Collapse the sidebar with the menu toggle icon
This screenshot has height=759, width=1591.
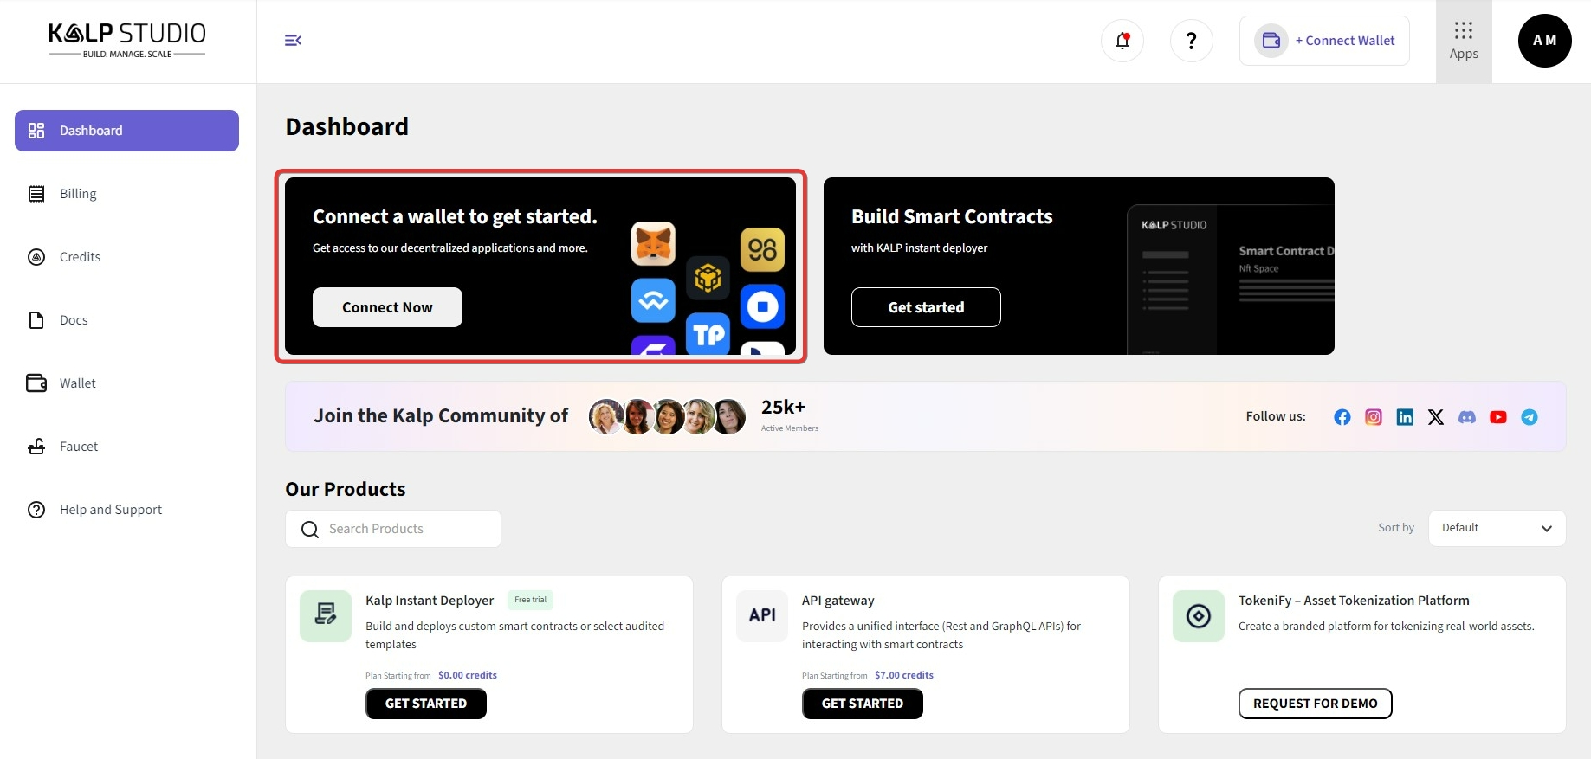tap(293, 41)
